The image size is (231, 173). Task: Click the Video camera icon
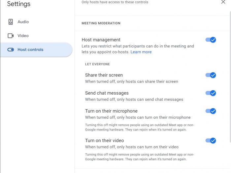pyautogui.click(x=11, y=36)
